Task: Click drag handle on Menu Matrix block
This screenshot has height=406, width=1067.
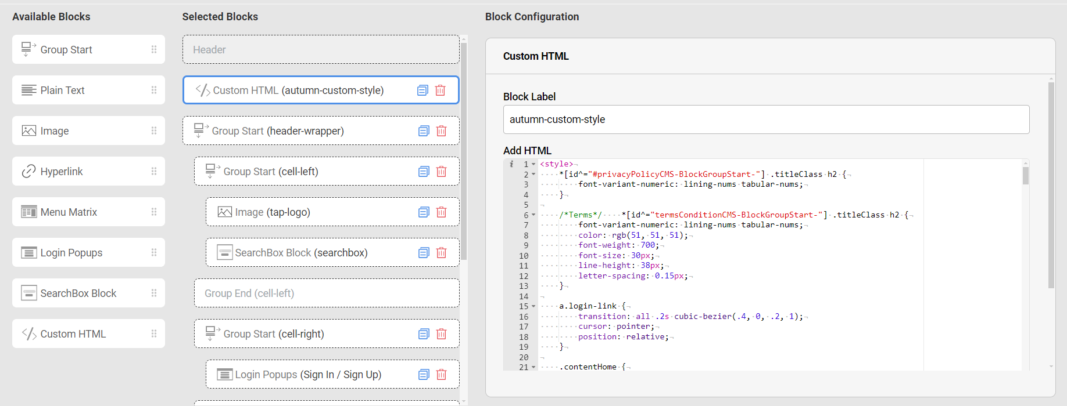Action: pos(154,212)
